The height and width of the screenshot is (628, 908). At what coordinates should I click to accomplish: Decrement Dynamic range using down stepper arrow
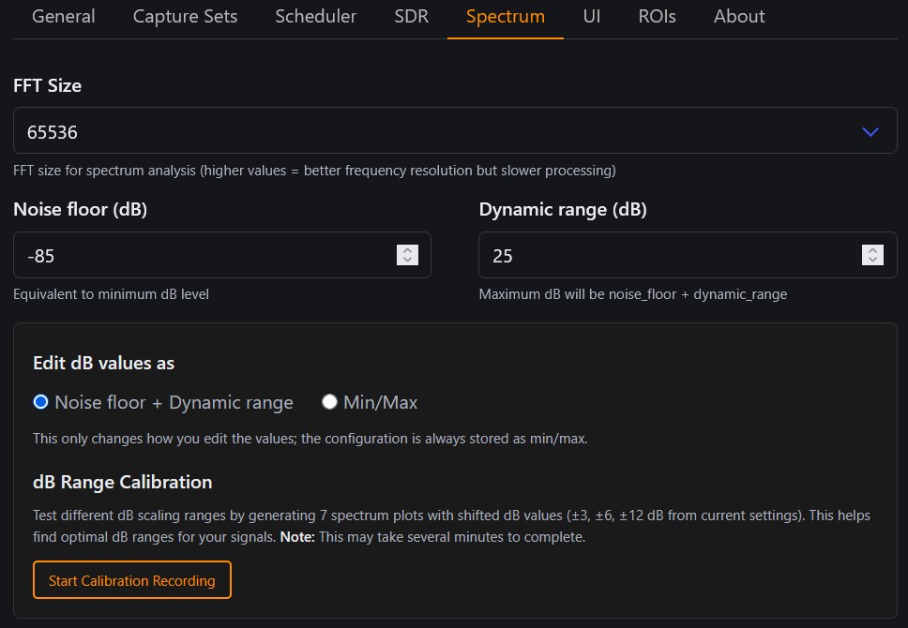tap(872, 260)
